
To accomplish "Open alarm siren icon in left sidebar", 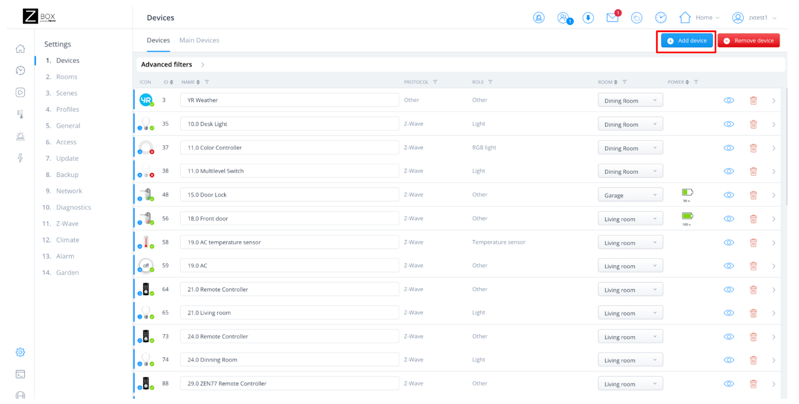I will (20, 136).
